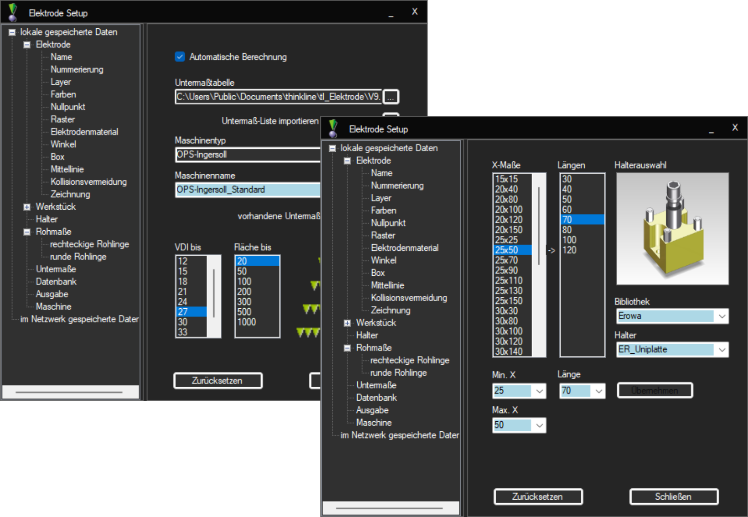Select 1000 in the Fläche bis list
The image size is (748, 517).
coord(257,322)
